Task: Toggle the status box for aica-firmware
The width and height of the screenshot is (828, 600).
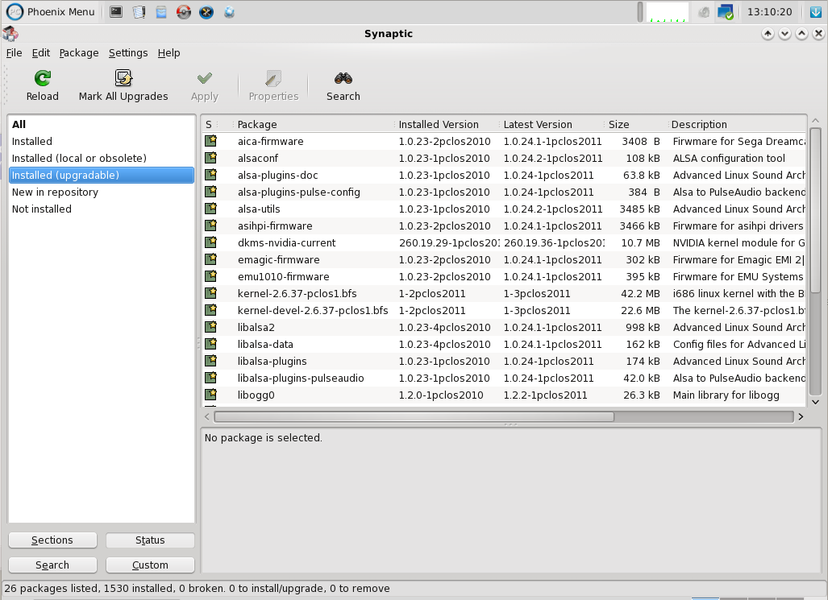Action: pos(210,141)
